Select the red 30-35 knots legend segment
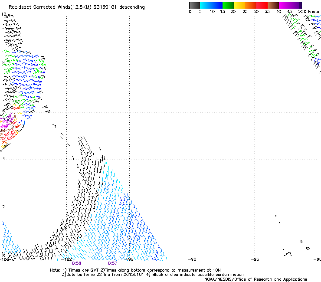The image size is (321, 282). [262, 5]
